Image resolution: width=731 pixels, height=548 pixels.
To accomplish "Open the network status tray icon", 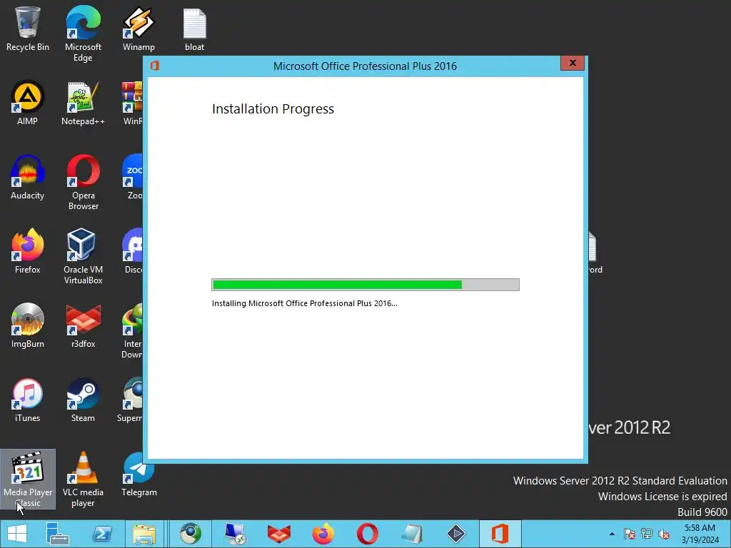I will [647, 534].
